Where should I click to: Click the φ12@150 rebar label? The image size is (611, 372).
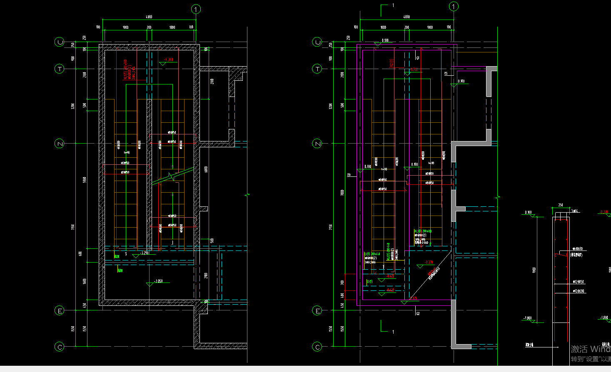(578, 282)
